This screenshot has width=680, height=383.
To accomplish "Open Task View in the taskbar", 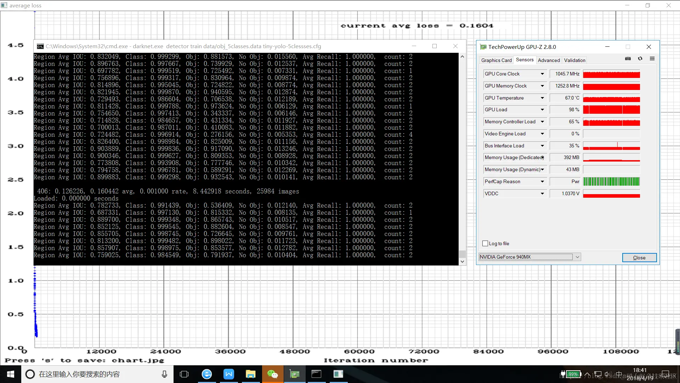I will click(184, 374).
